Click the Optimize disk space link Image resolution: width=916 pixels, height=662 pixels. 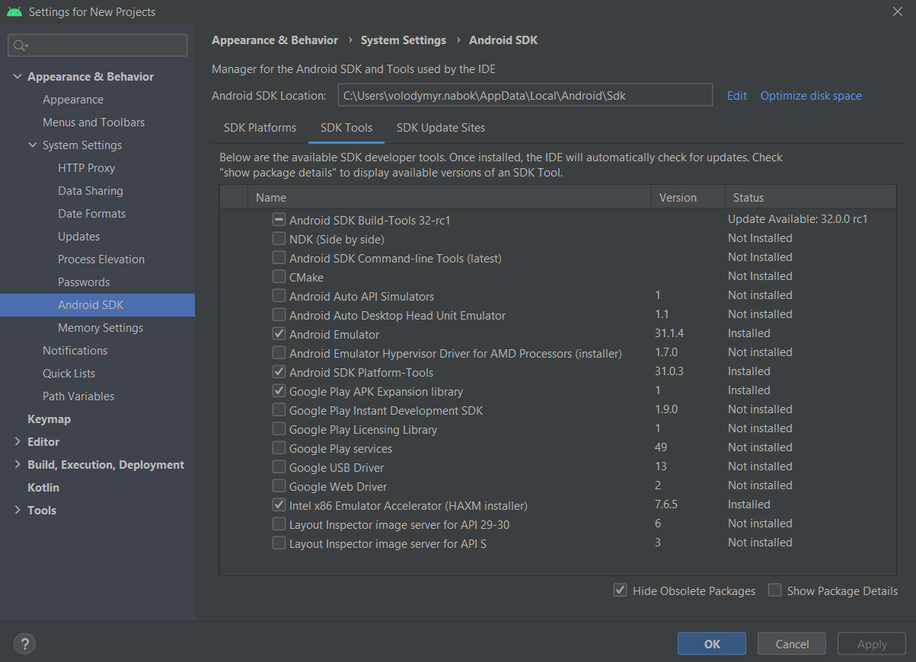pyautogui.click(x=811, y=96)
